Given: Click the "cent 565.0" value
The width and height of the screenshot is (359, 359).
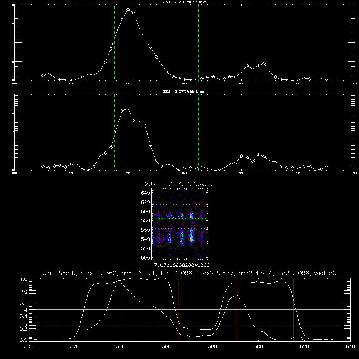Looking at the screenshot, I should point(60,273).
